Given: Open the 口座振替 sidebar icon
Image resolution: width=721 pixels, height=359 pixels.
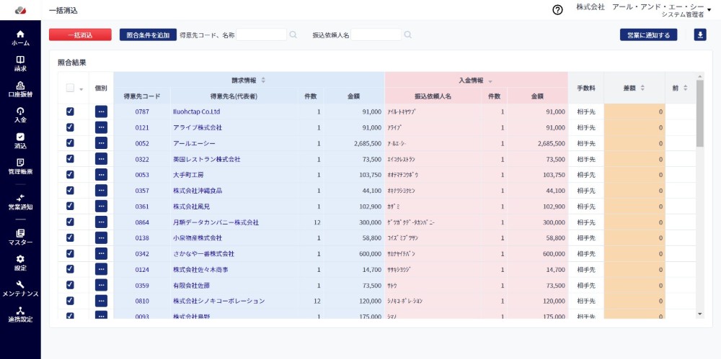Looking at the screenshot, I should point(20,89).
